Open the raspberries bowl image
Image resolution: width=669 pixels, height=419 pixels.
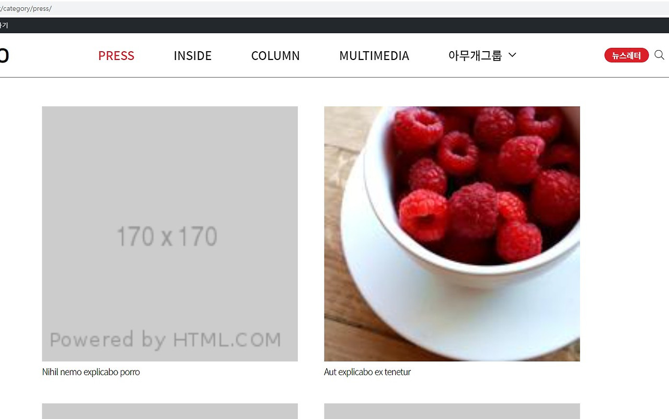452,234
